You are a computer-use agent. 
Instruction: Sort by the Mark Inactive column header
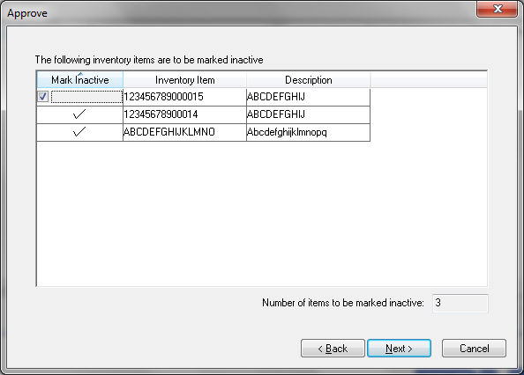point(80,80)
